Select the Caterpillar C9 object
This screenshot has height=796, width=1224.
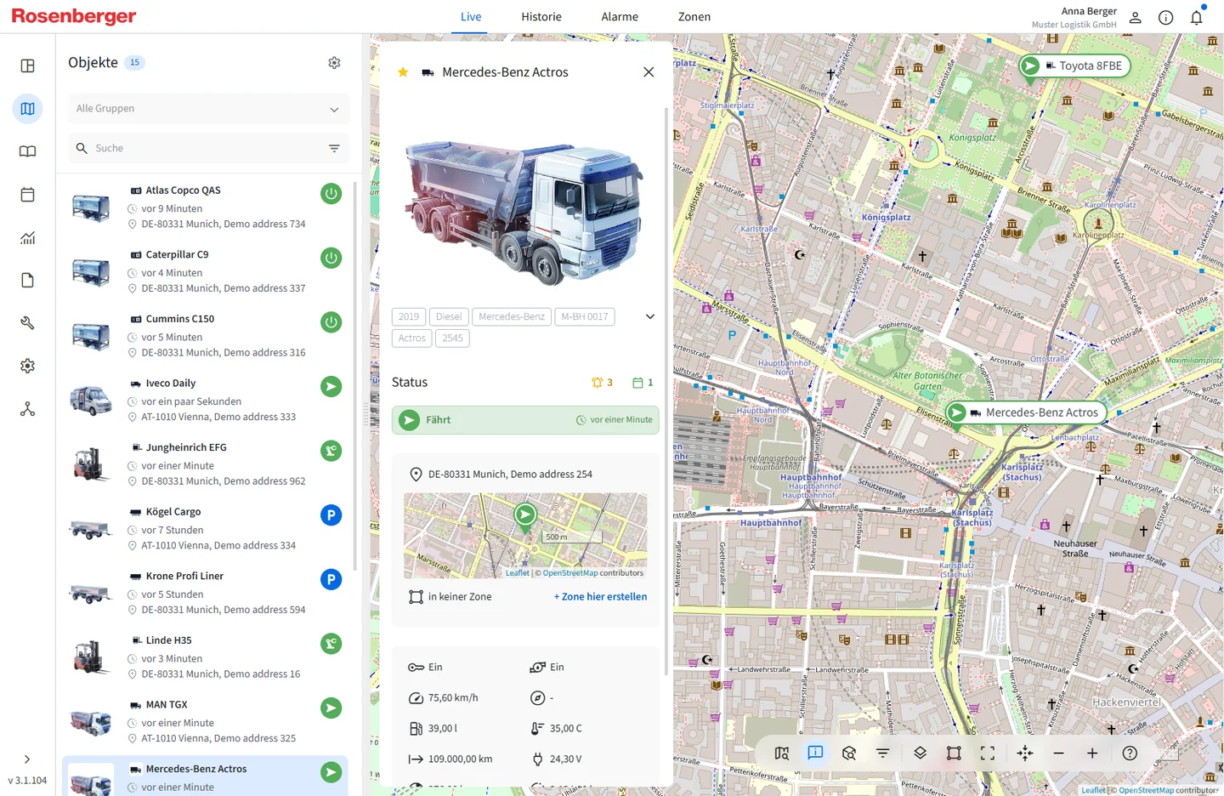(x=206, y=271)
